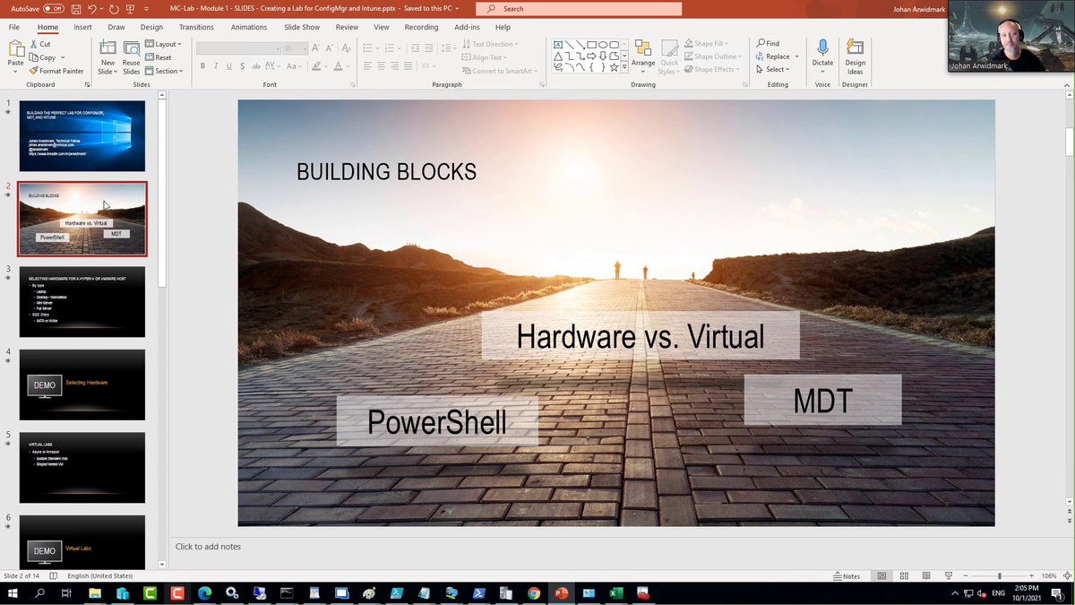Center-align the paragraph text
Viewport: 1075px width, 605px height.
pos(381,66)
